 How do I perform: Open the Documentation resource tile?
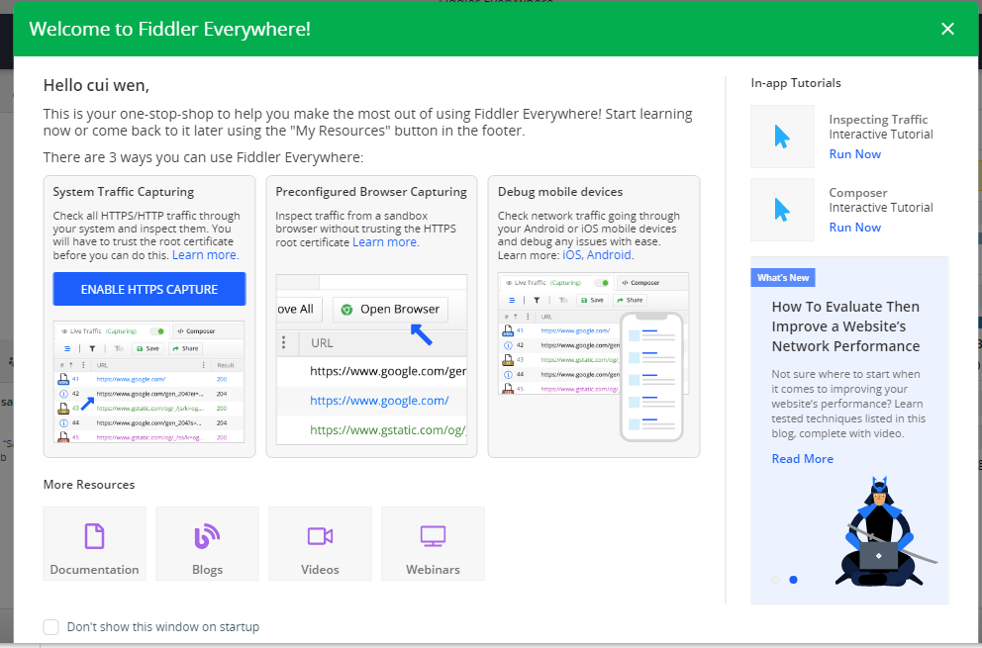pyautogui.click(x=95, y=543)
